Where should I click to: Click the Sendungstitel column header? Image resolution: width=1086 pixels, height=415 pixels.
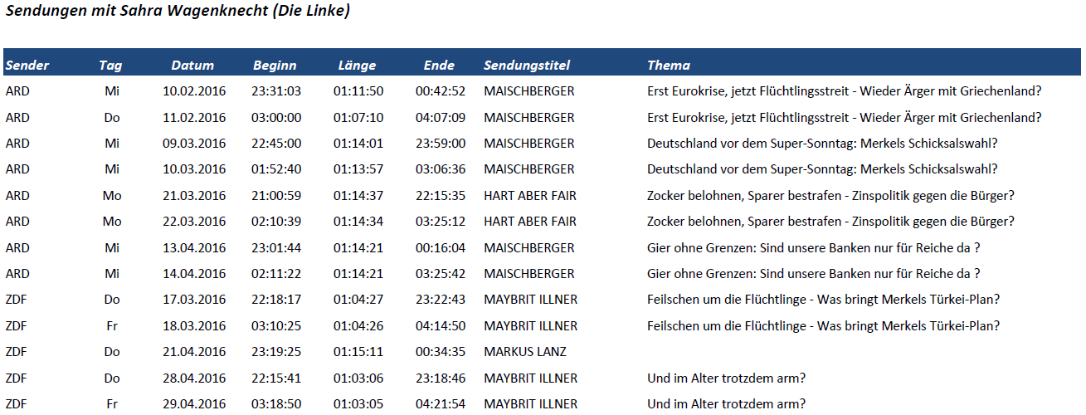pyautogui.click(x=527, y=66)
